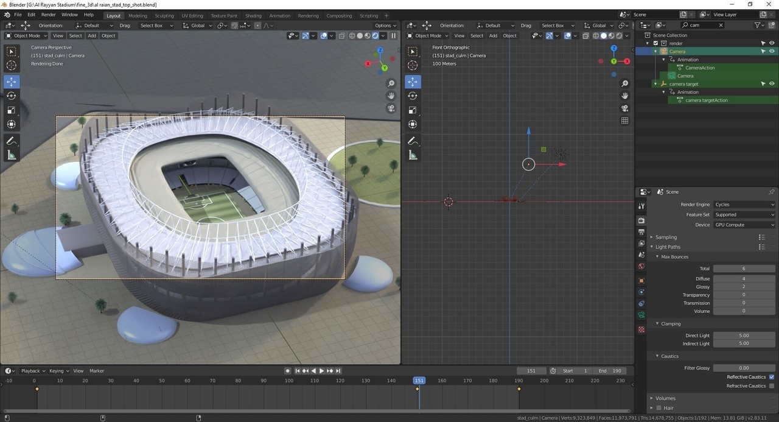The height and width of the screenshot is (422, 779).
Task: Click the timeline End frame field
Action: pyautogui.click(x=610, y=371)
